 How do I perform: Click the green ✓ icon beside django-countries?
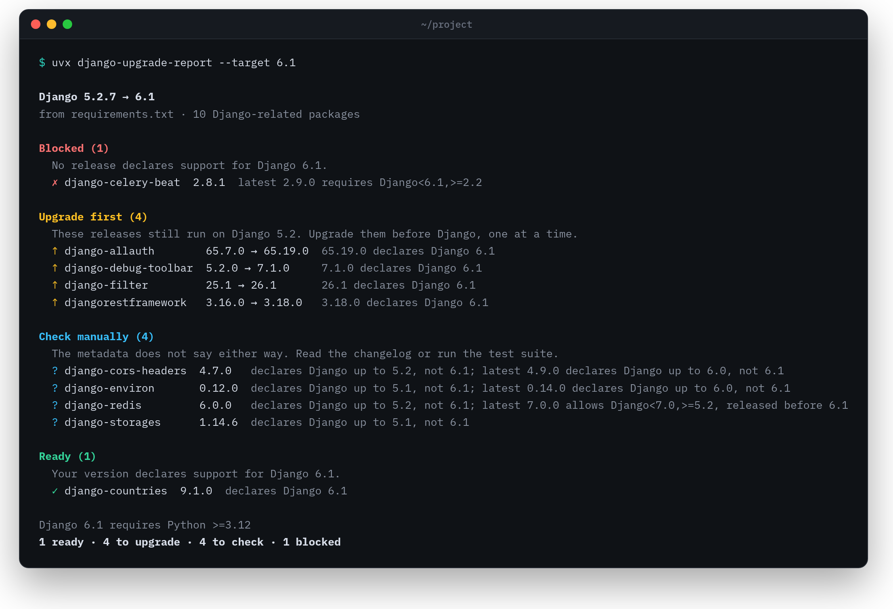click(55, 491)
